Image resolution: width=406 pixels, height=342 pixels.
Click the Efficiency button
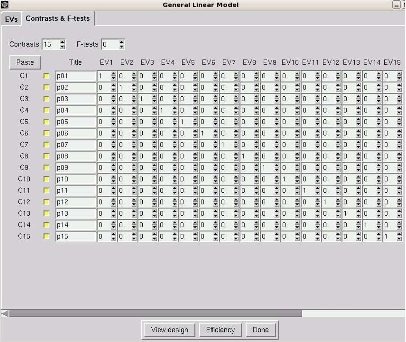[x=220, y=330]
